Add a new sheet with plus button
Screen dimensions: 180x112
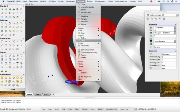(53, 94)
